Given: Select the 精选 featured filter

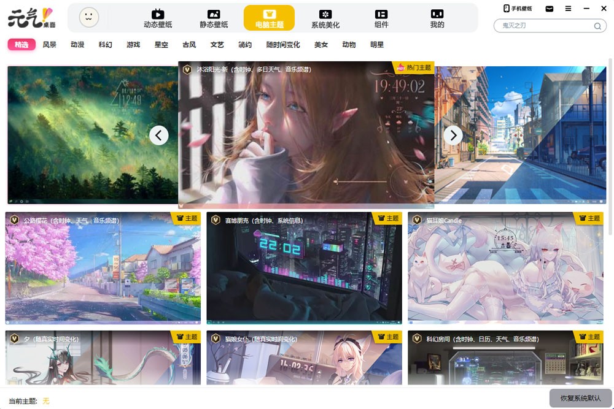Looking at the screenshot, I should pyautogui.click(x=21, y=45).
